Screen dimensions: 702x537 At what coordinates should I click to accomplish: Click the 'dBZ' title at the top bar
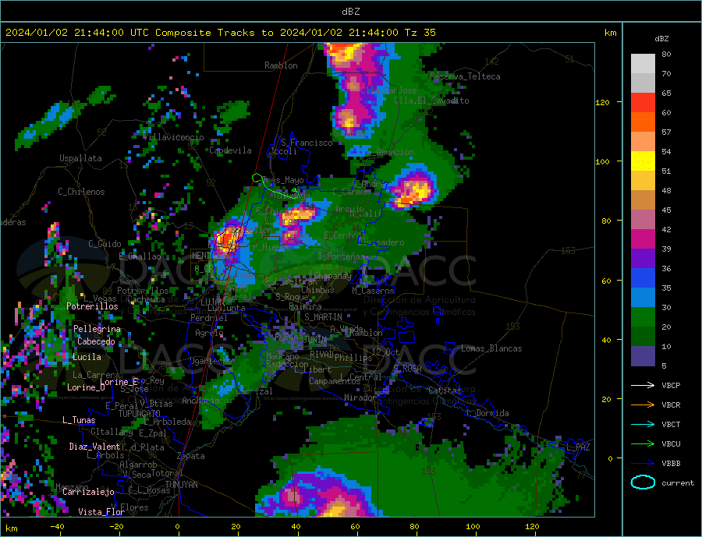pos(350,12)
